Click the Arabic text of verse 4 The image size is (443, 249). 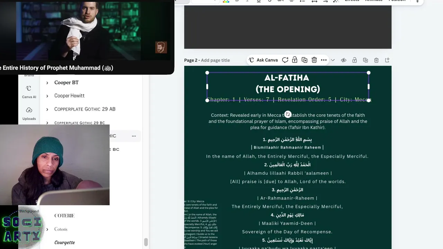[288, 215]
